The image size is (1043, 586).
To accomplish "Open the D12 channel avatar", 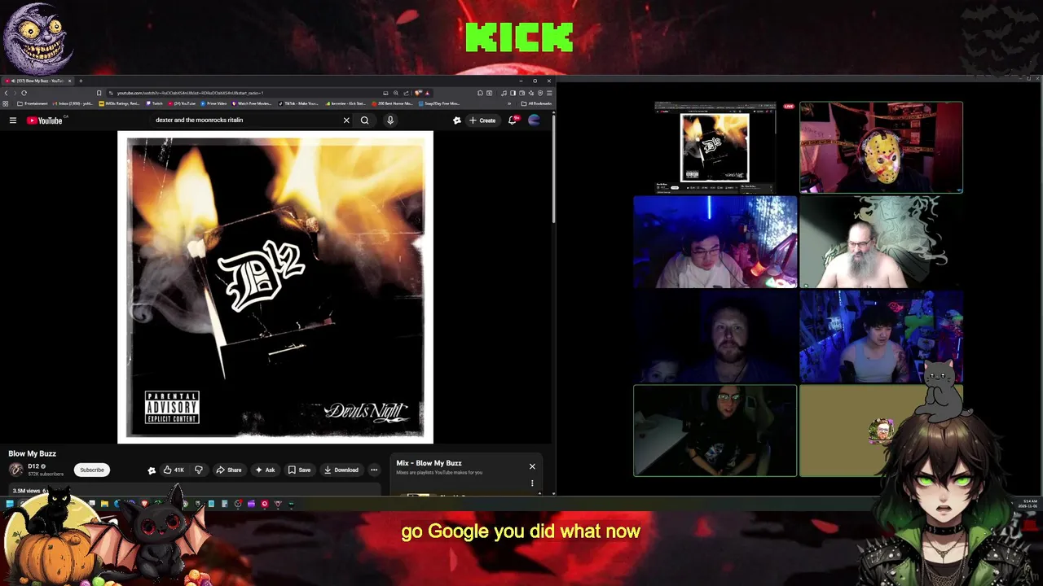I will click(x=15, y=470).
